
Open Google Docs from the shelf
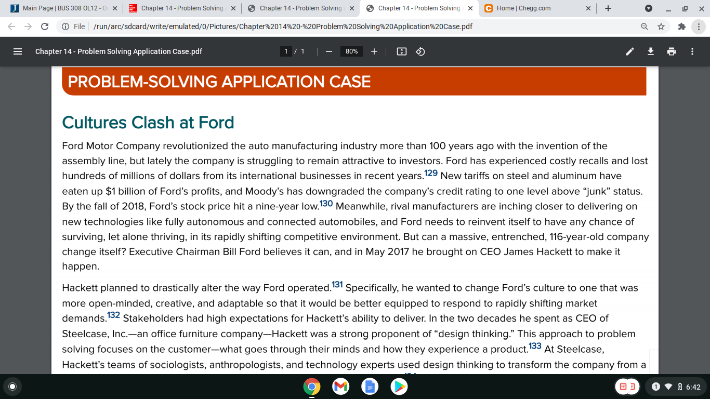370,387
